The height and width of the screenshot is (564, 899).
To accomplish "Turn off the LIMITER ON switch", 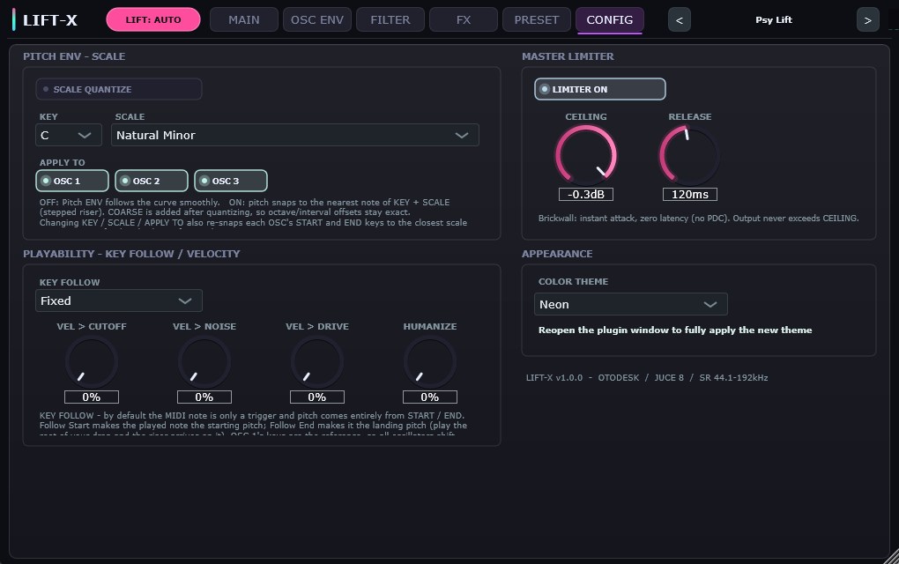I will tap(599, 89).
